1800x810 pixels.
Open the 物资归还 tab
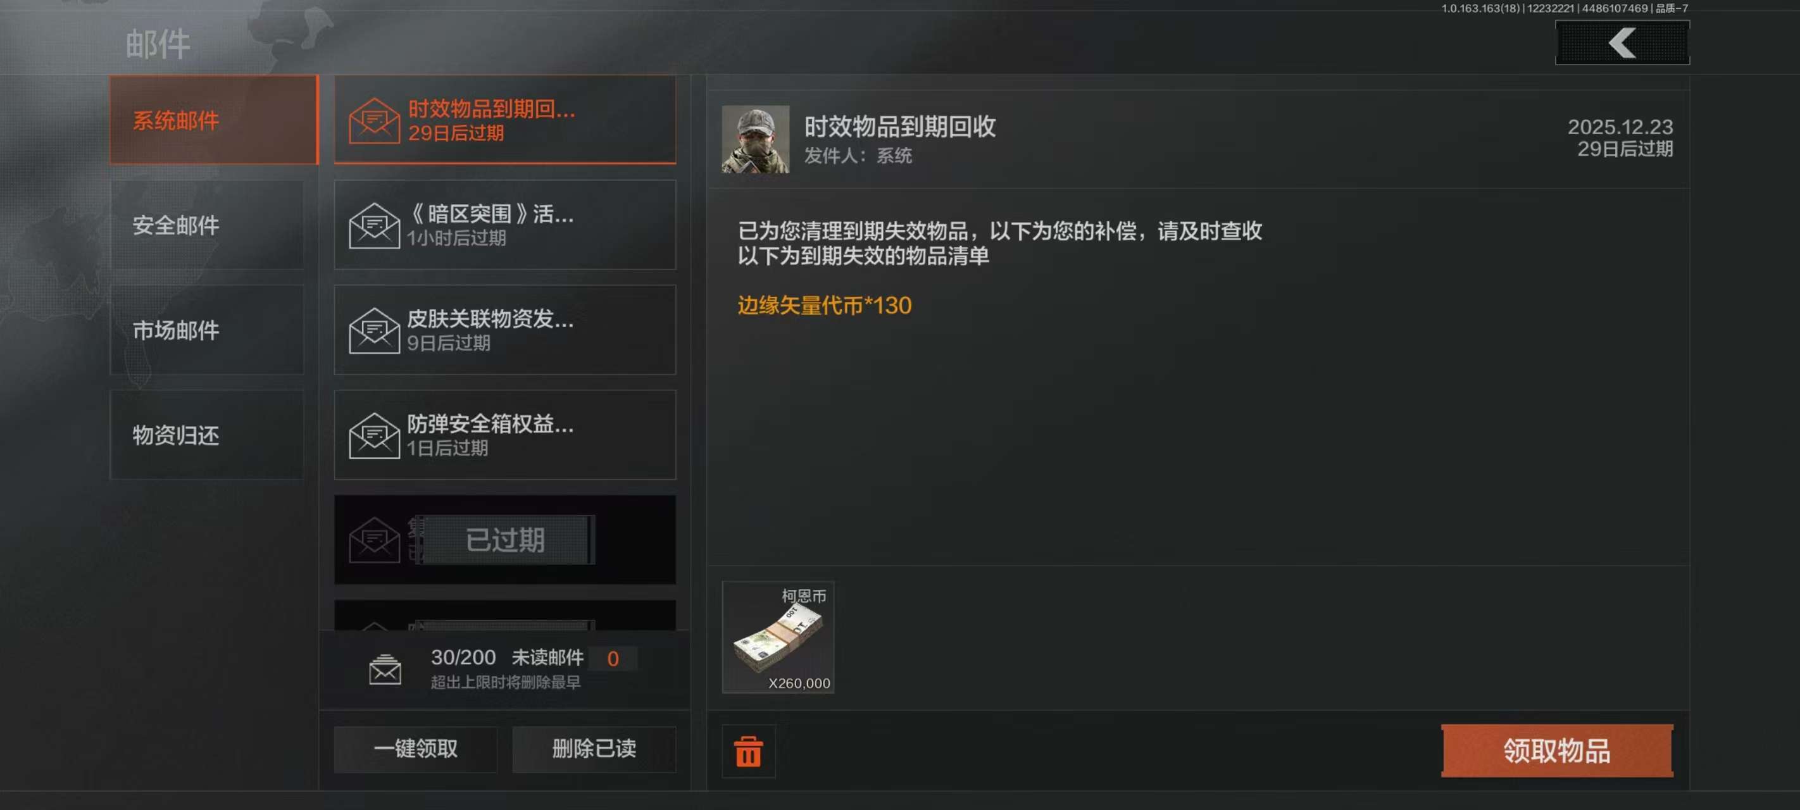208,435
